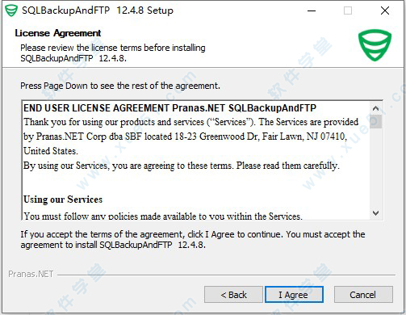Screen dimensions: 406x315
Task: Click the SQLBackupAndFTP 12.4.8 Setup title text
Action: pyautogui.click(x=98, y=10)
